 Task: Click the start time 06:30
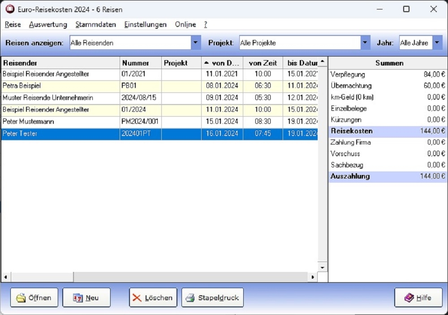(x=263, y=86)
